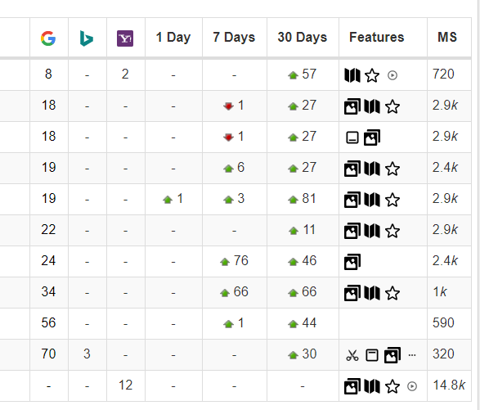Click the star reviews icon in the 1k row
Screen dimensions: 480x410
click(393, 293)
